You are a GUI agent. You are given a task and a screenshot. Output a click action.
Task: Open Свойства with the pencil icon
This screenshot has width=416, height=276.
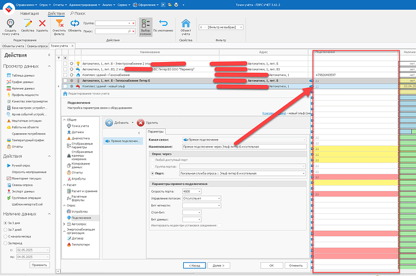click(x=28, y=26)
